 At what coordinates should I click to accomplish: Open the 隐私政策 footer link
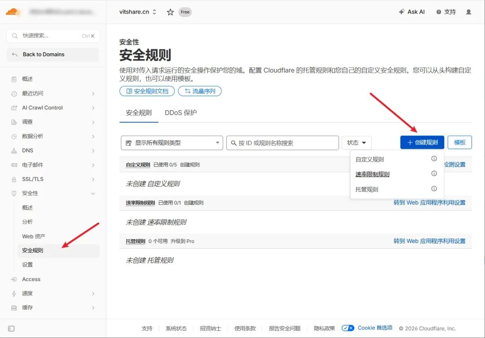324,329
